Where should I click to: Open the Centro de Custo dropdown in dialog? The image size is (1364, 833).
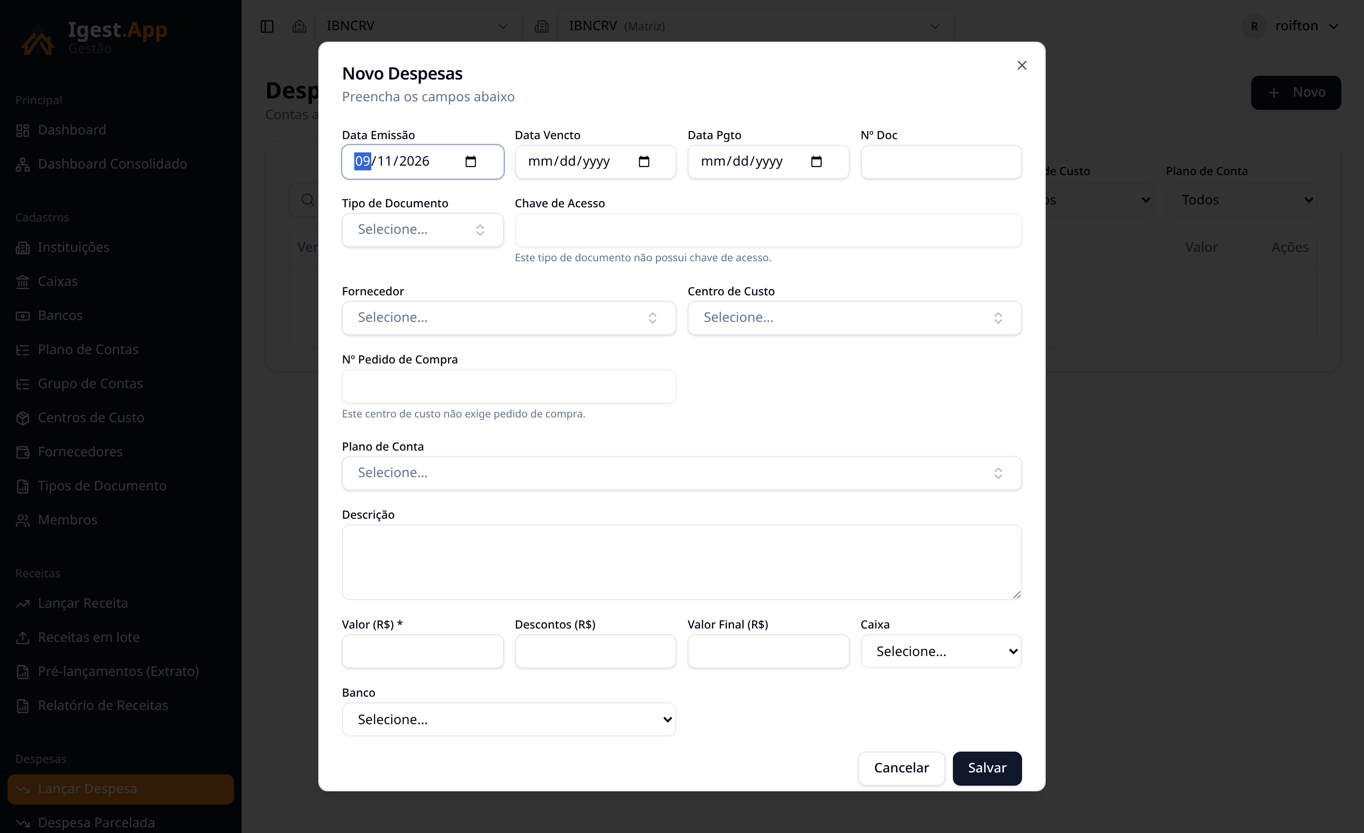click(x=854, y=318)
